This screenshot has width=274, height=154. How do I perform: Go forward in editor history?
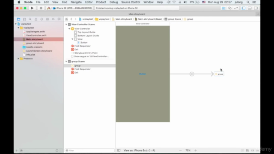click(x=75, y=19)
